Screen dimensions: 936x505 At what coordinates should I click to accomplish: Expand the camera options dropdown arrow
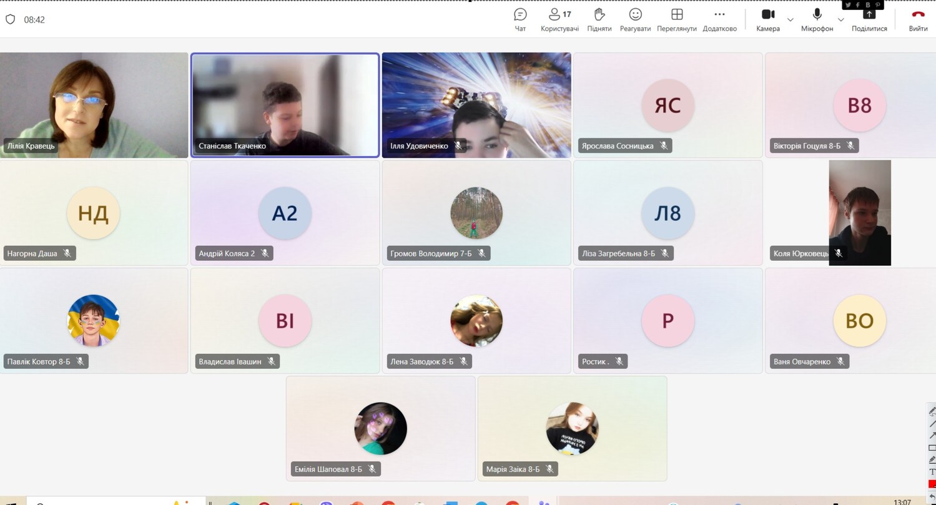(x=790, y=20)
